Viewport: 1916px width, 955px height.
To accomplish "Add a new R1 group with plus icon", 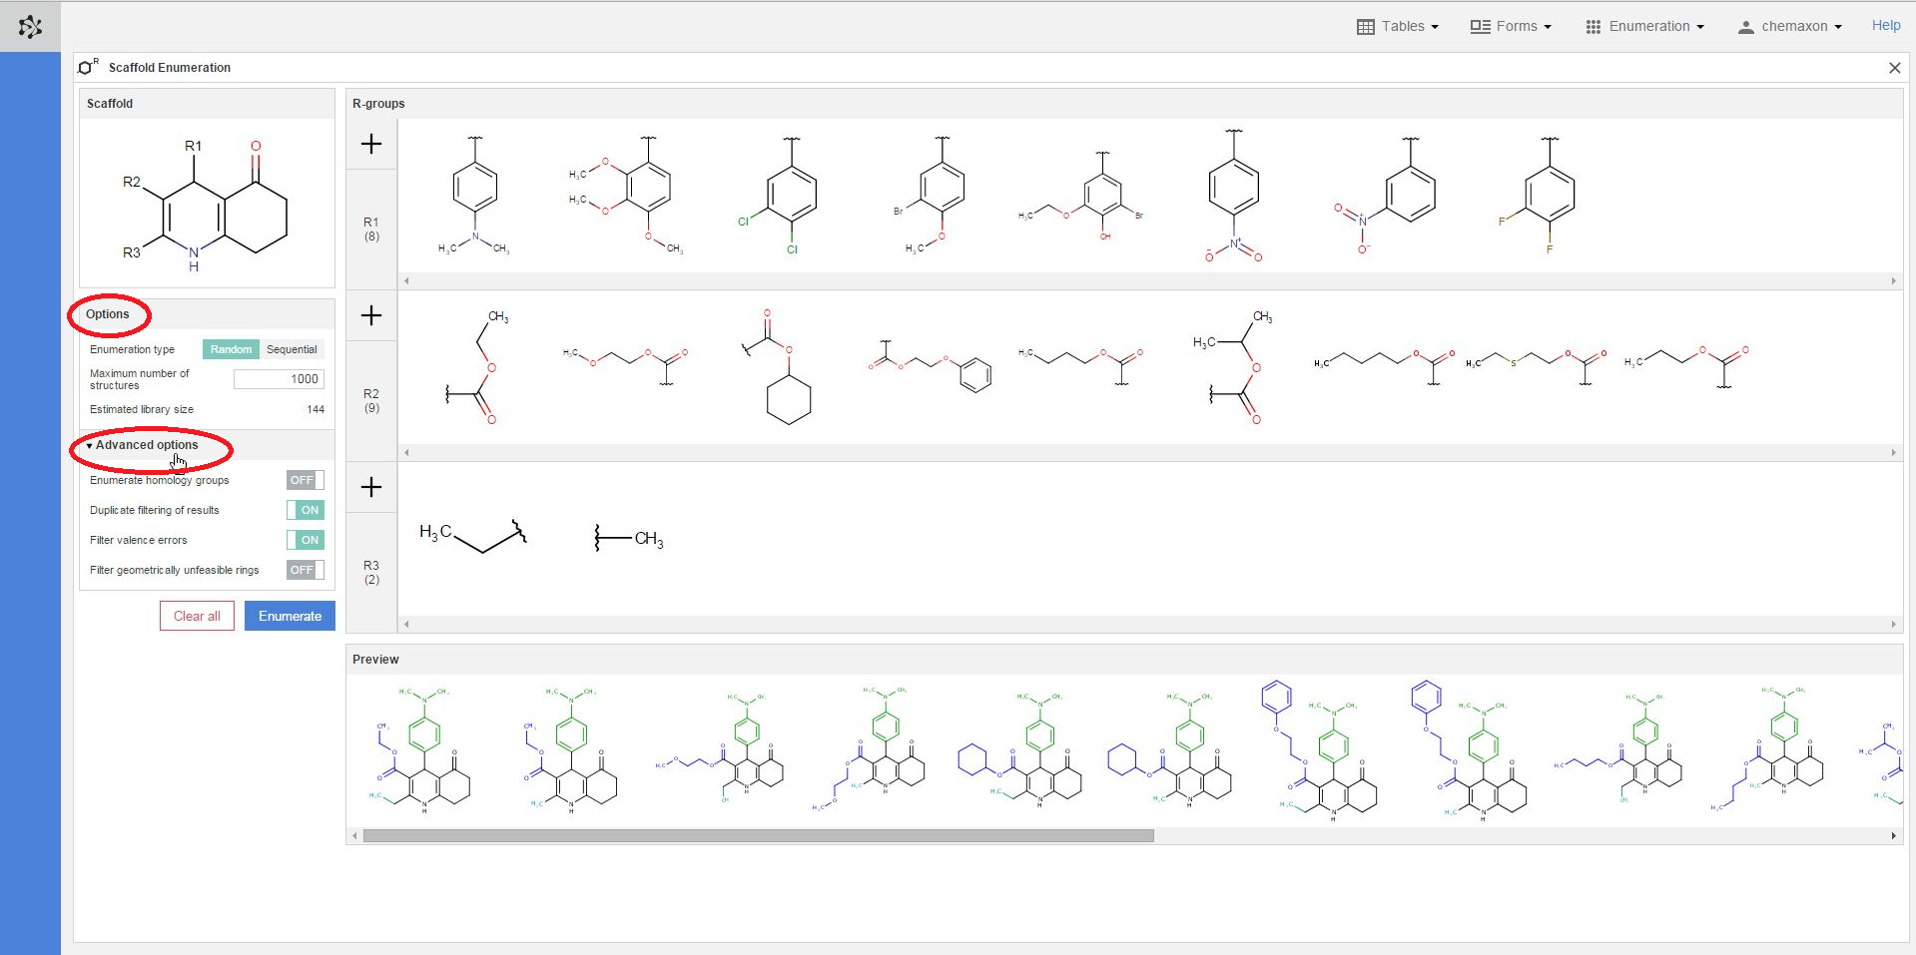I will [x=371, y=144].
